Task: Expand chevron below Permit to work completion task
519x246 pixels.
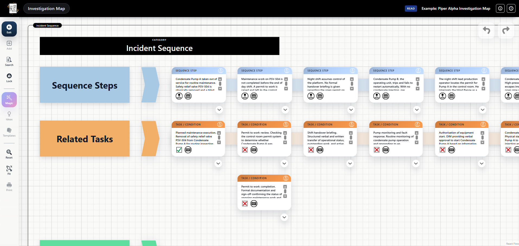Action: pos(284,217)
